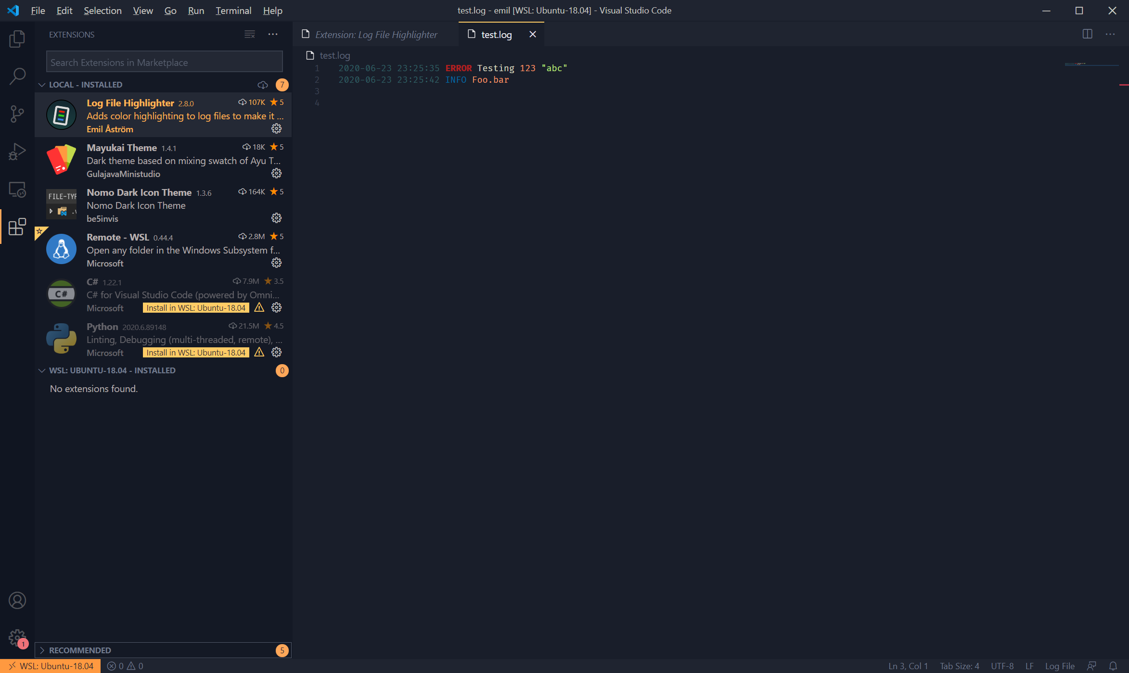Viewport: 1129px width, 673px height.
Task: Collapse the WSL: UBUNTU-18.04 - INSTALLED section
Action: point(42,370)
